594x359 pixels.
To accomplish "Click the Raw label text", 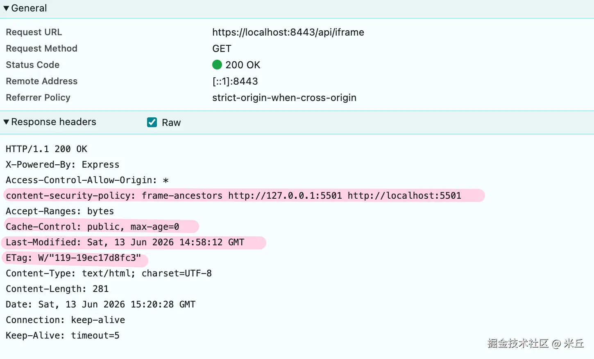I will tap(171, 123).
